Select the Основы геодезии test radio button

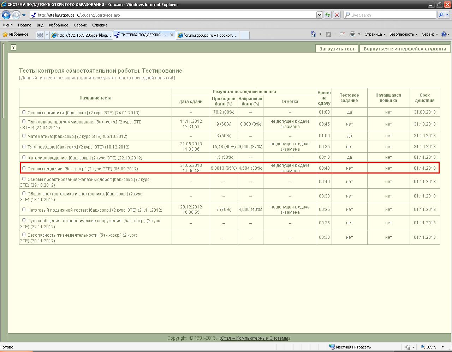coord(24,168)
